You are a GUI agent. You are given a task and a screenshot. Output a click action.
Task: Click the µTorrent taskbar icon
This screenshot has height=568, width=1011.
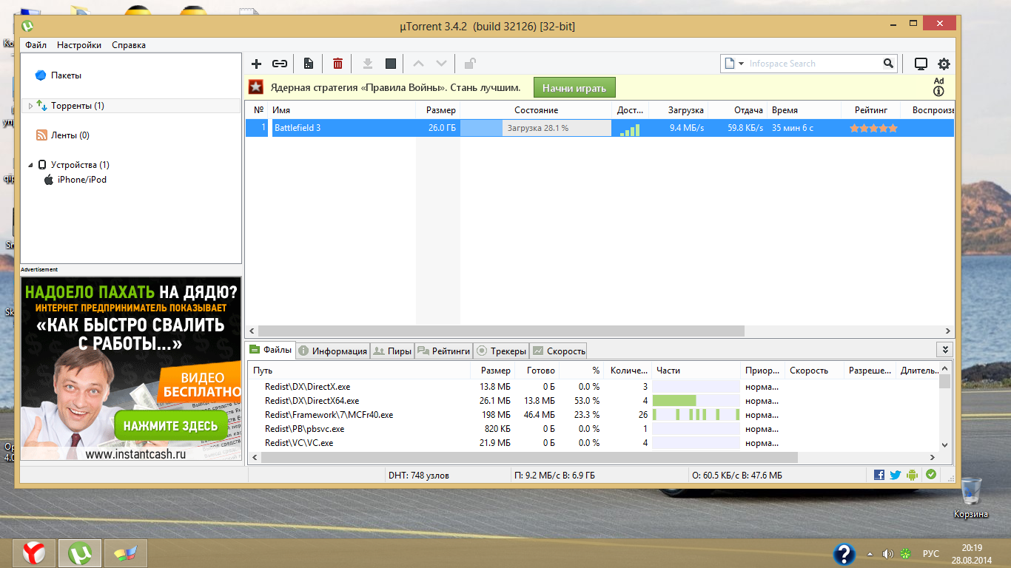pos(80,553)
